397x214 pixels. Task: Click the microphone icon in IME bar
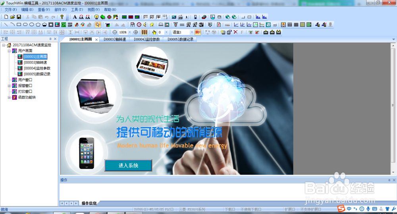click(368, 209)
